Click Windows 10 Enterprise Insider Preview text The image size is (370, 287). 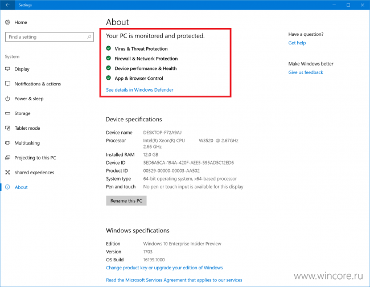click(182, 244)
